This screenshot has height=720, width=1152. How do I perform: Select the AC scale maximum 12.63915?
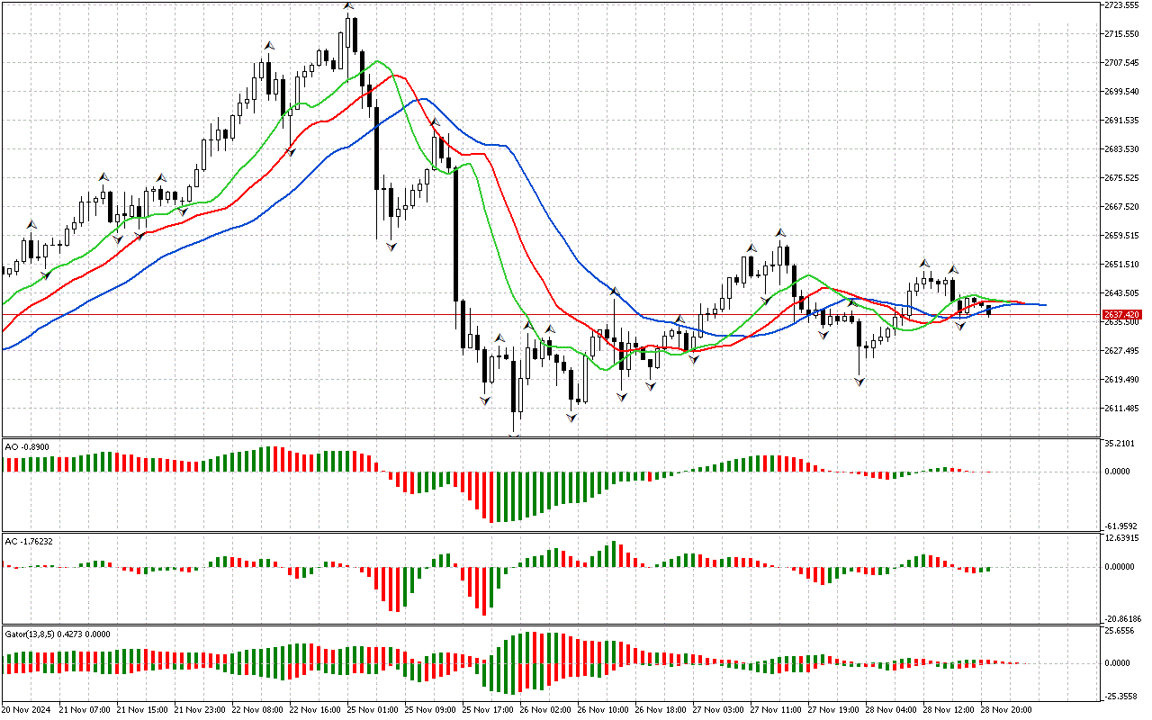point(1121,538)
